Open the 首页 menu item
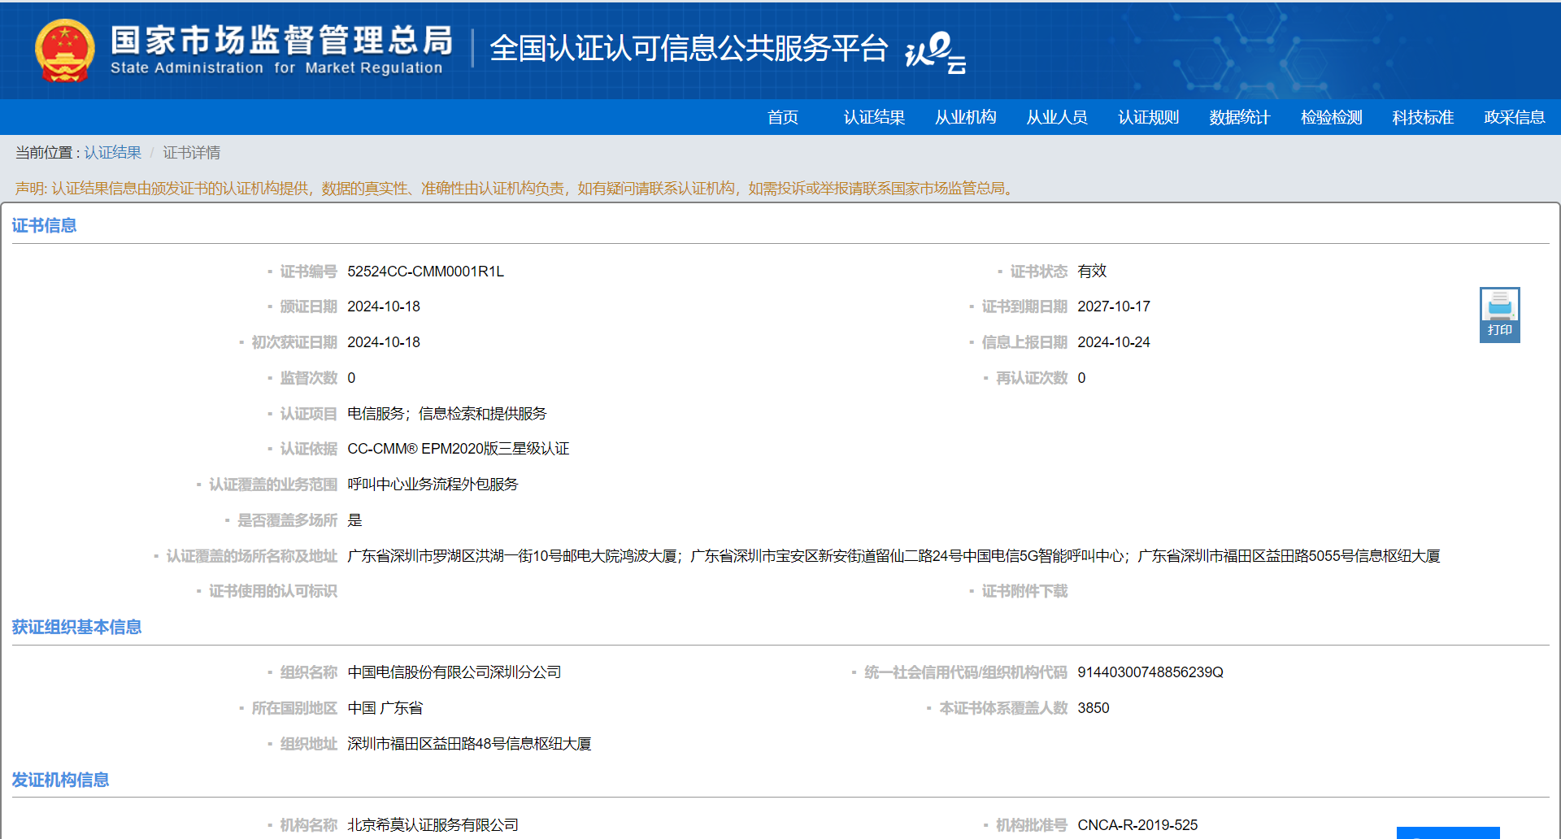The width and height of the screenshot is (1561, 839). 782,117
